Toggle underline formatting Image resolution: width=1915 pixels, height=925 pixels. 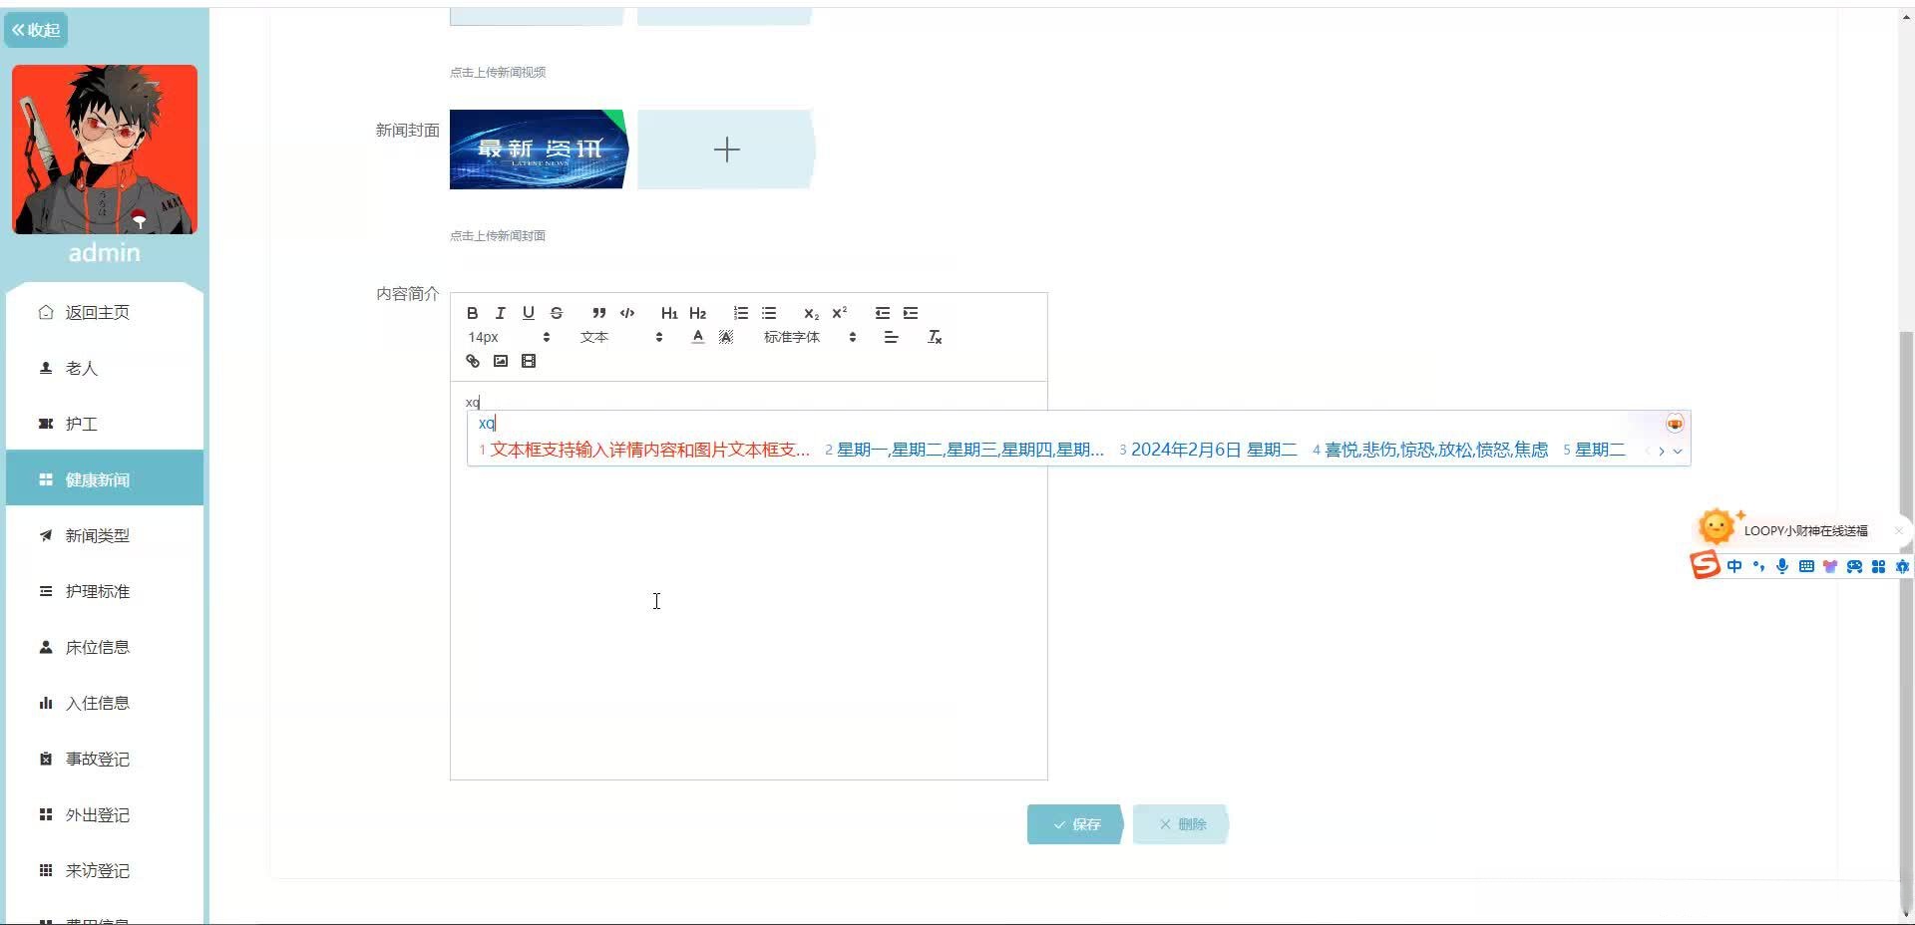point(528,313)
